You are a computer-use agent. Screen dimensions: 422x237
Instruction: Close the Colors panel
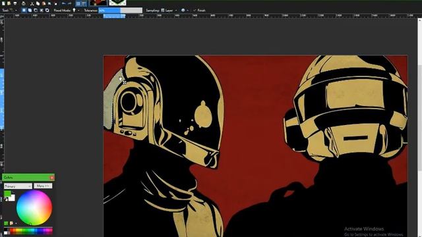pyautogui.click(x=52, y=178)
